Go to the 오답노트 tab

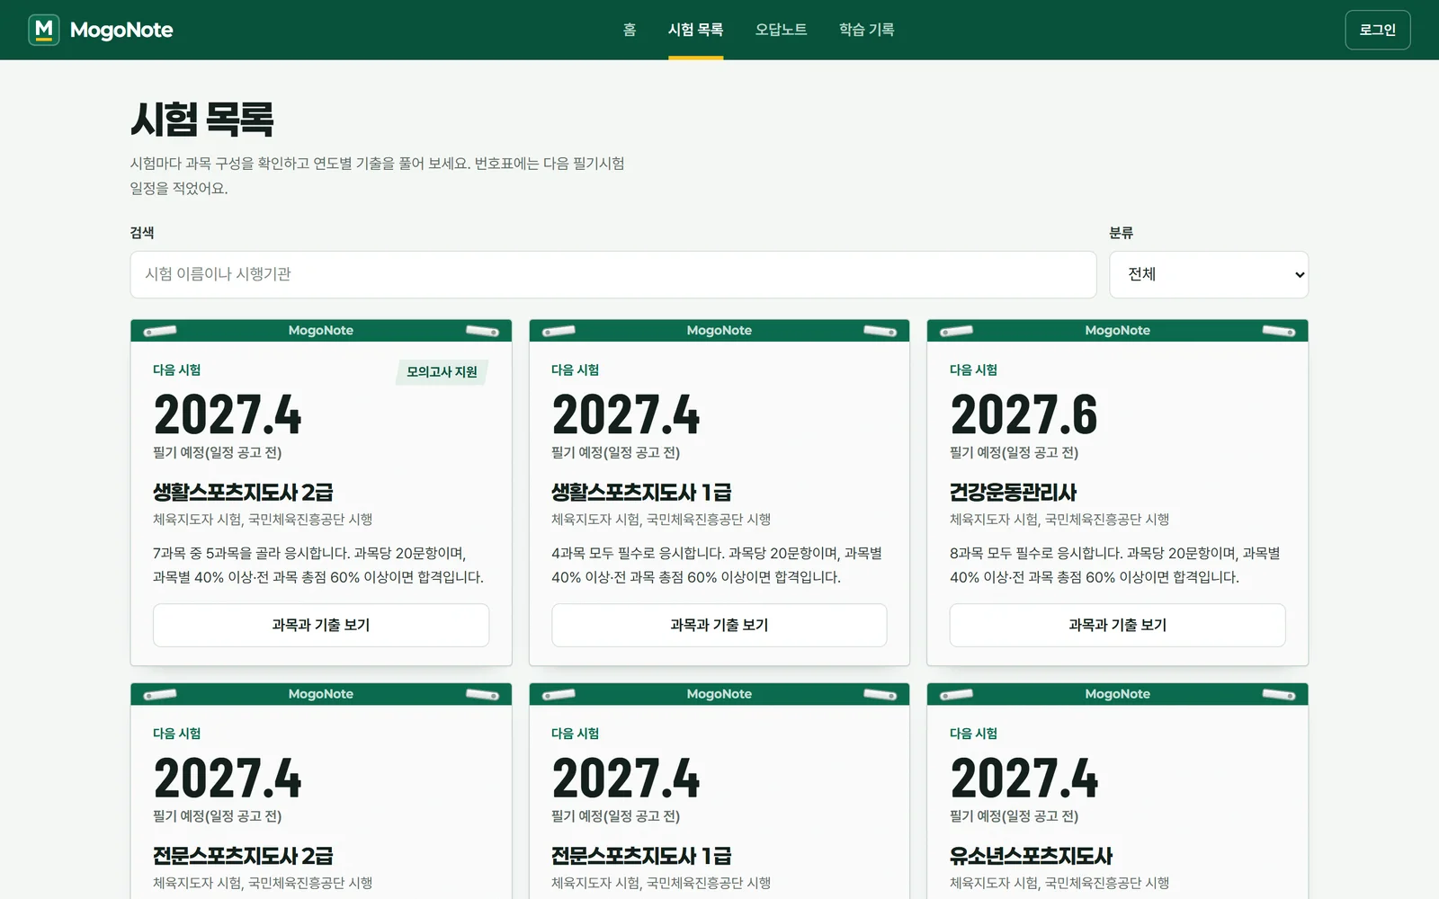(781, 30)
